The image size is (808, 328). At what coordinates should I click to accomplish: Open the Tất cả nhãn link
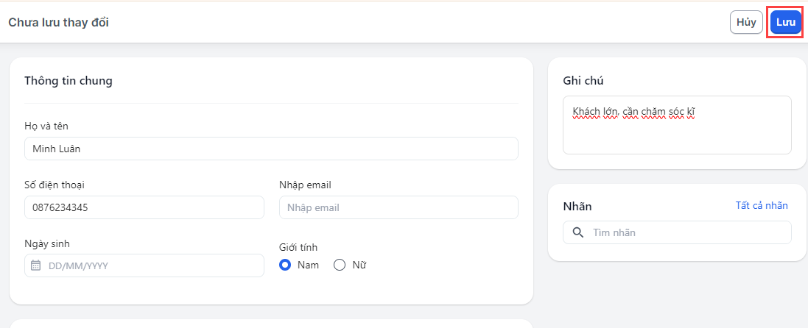762,205
